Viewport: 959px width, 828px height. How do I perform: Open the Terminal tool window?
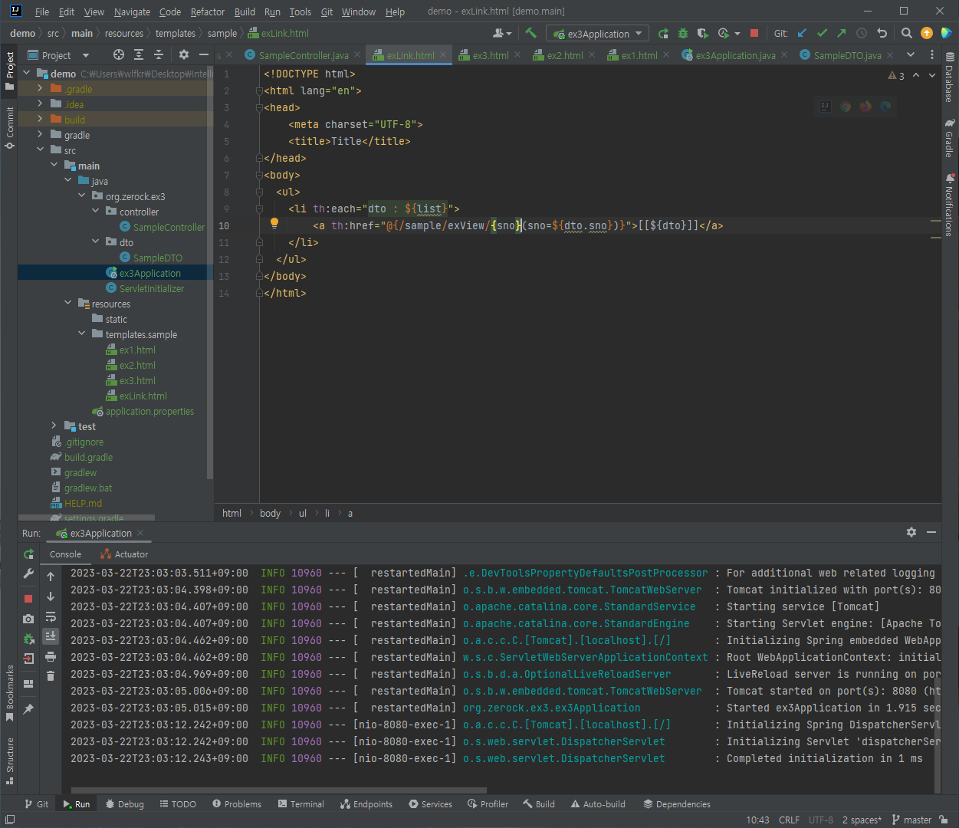click(301, 804)
